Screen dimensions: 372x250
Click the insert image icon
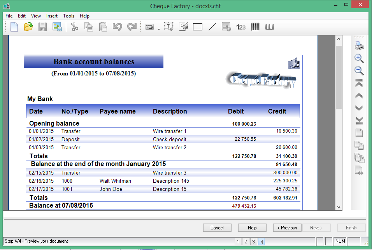226,27
